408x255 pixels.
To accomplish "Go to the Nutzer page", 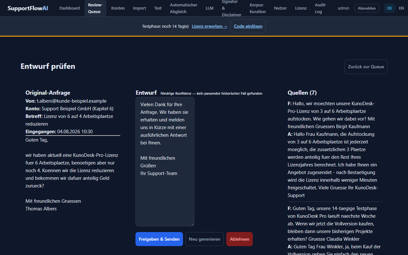I will click(280, 8).
